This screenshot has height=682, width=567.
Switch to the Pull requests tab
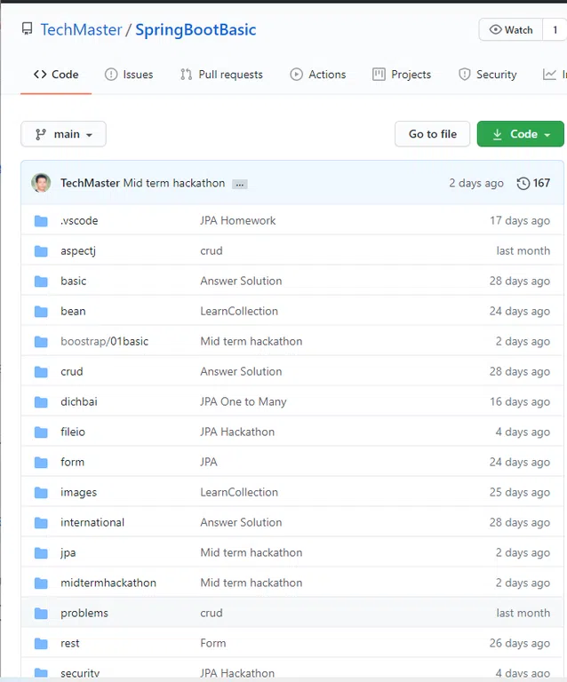click(221, 75)
